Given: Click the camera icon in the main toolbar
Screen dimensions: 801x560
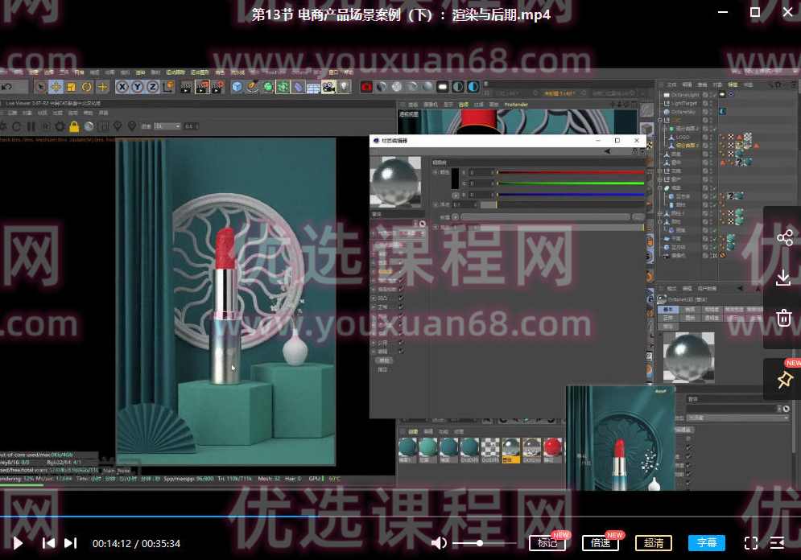Looking at the screenshot, I should pos(330,85).
